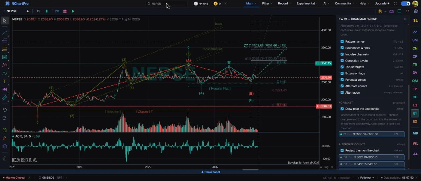This screenshot has height=181, width=421.
Task: Lock all drawings with the padlock icon
Action: [5, 138]
